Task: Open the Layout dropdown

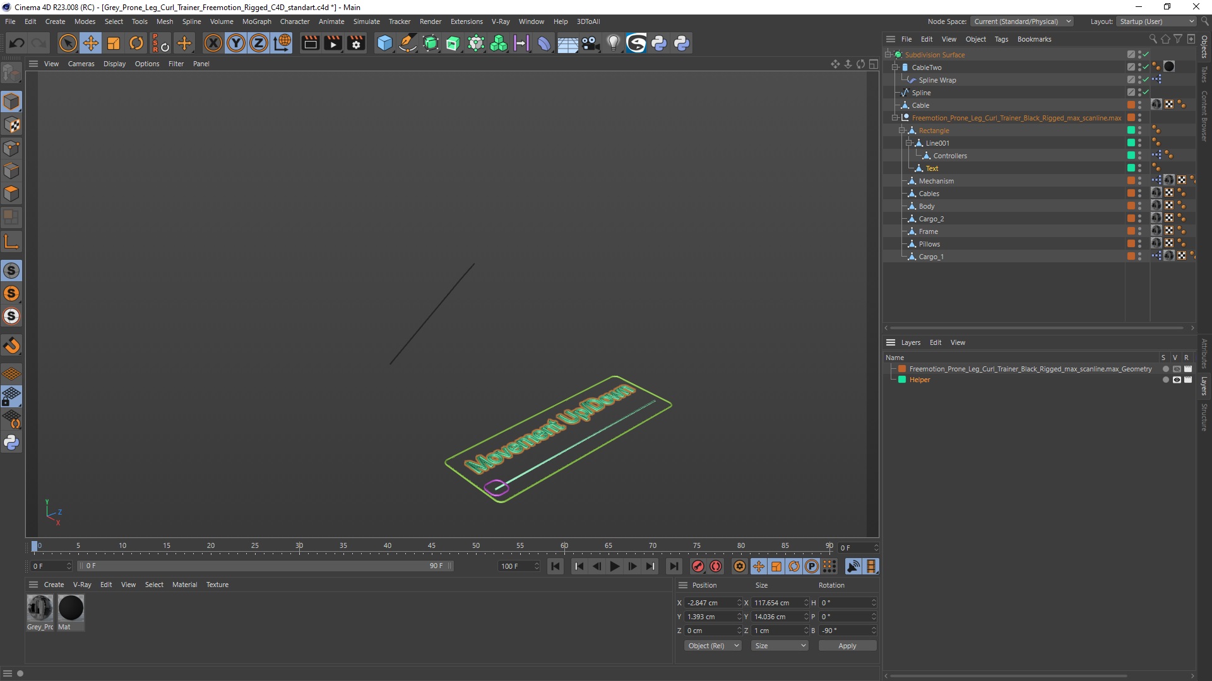Action: tap(1156, 21)
